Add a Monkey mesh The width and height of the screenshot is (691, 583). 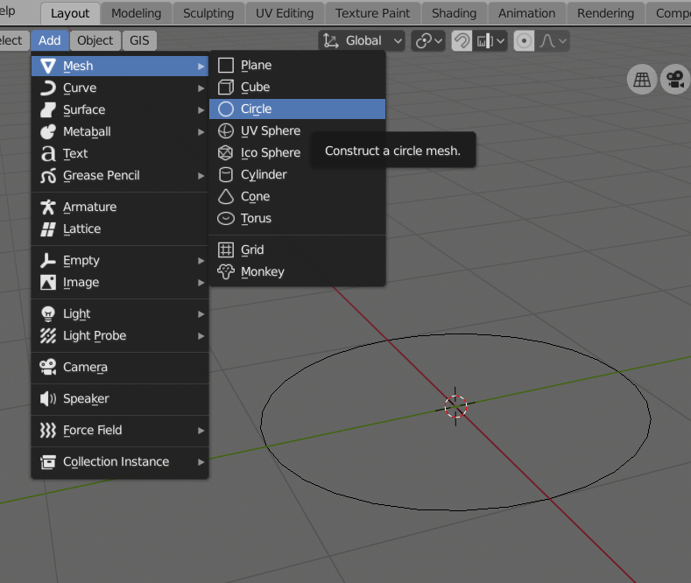297,271
